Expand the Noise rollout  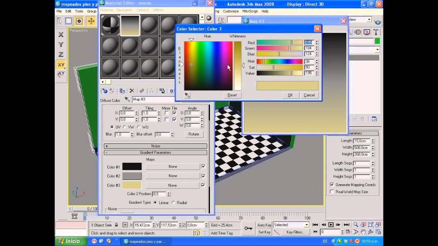pos(155,146)
